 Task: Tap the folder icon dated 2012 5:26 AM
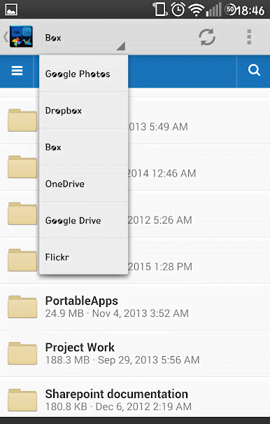[22, 213]
